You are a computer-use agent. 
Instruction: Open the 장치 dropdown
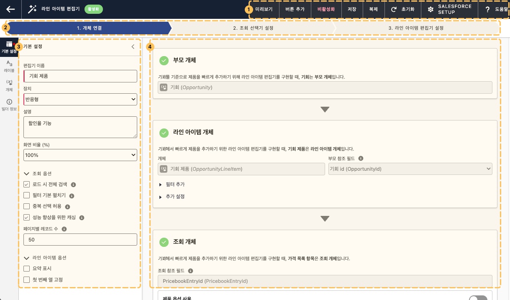pos(80,99)
